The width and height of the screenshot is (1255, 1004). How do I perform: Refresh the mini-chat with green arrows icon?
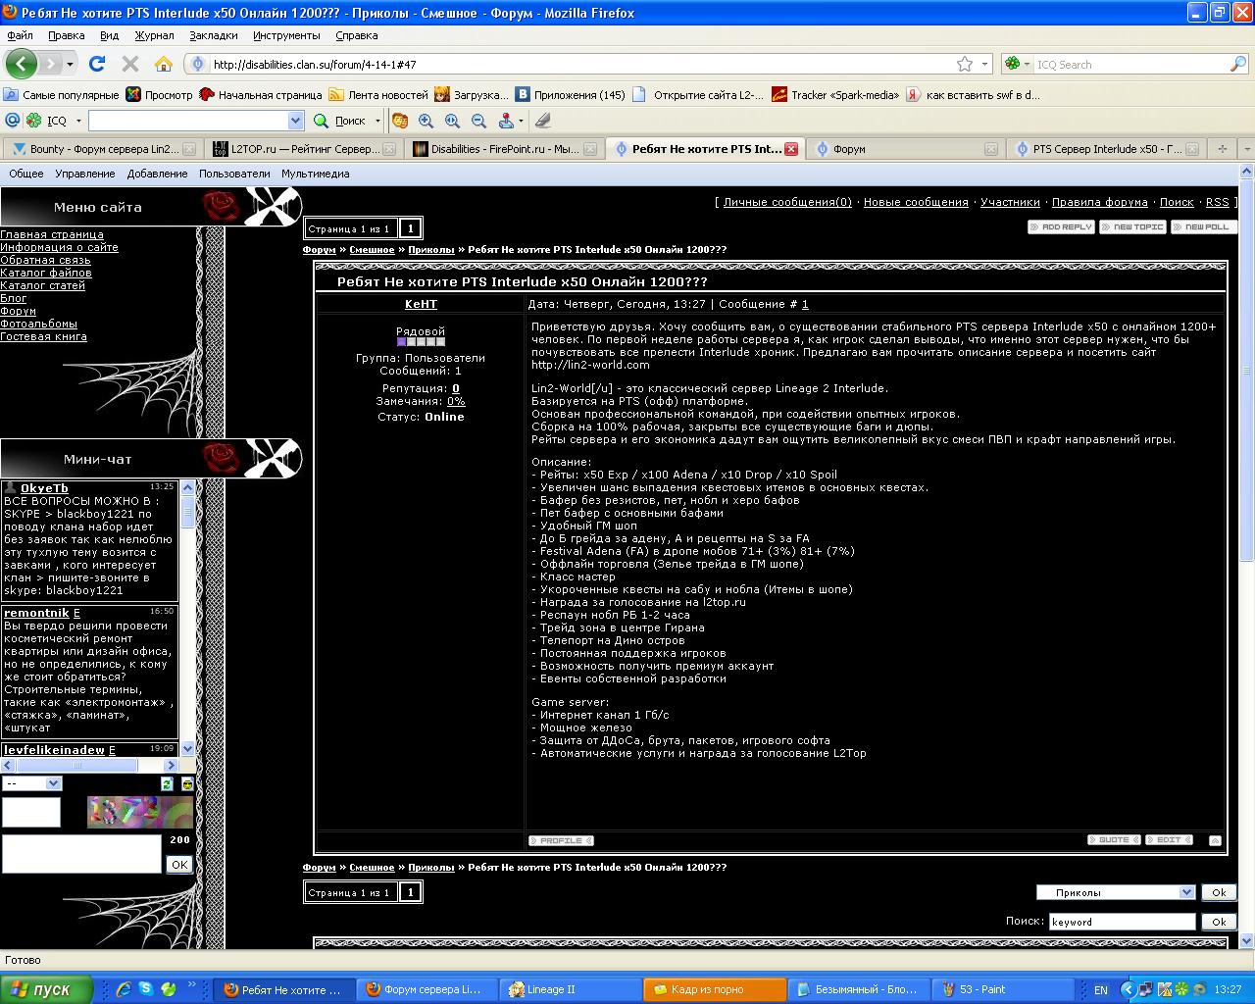click(x=167, y=783)
